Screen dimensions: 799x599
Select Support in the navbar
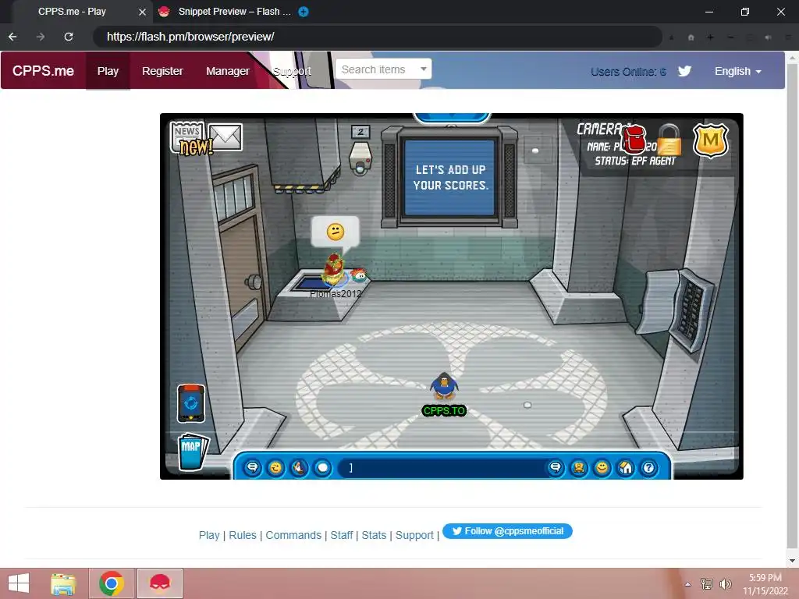click(292, 71)
